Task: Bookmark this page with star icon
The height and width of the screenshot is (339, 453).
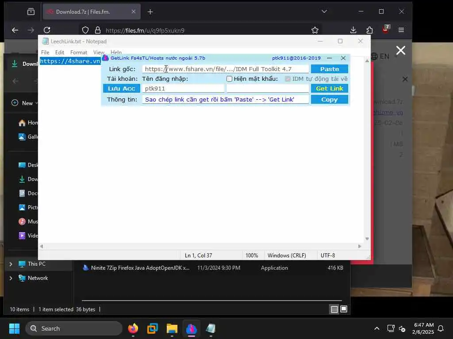Action: (x=315, y=30)
